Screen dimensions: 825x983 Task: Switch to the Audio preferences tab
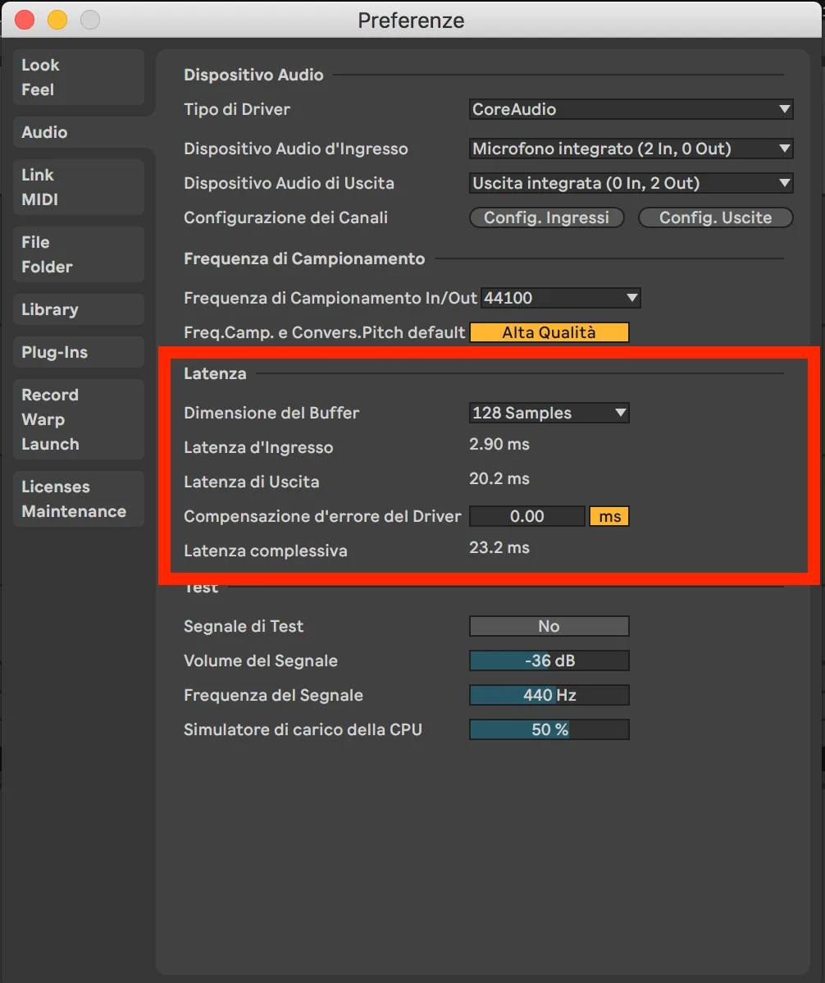click(79, 132)
